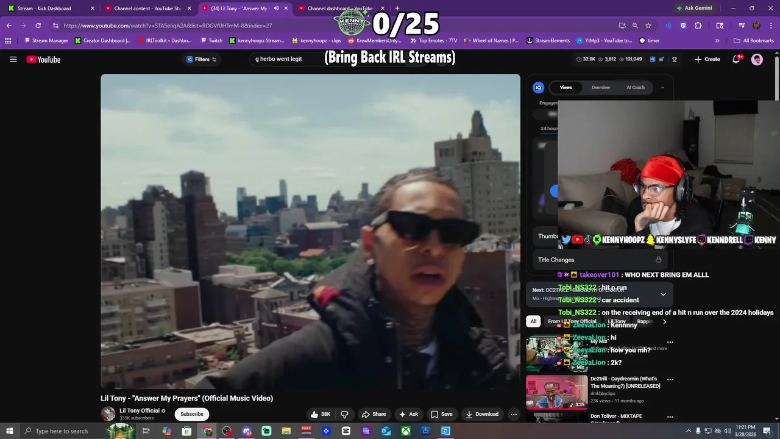Click the Create button
780x439 pixels.
pos(707,59)
